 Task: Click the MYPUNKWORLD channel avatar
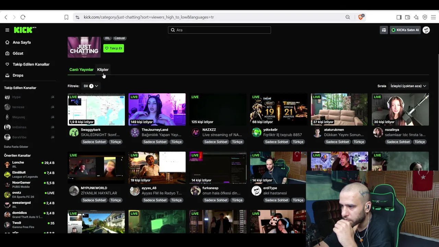(74, 191)
